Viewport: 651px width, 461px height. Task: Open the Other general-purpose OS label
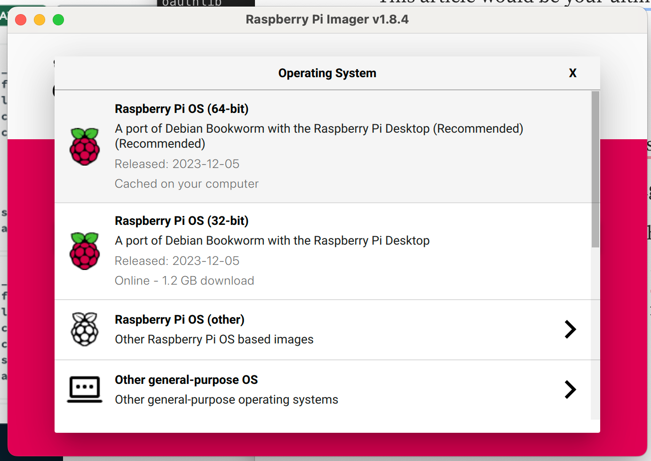[x=186, y=380]
